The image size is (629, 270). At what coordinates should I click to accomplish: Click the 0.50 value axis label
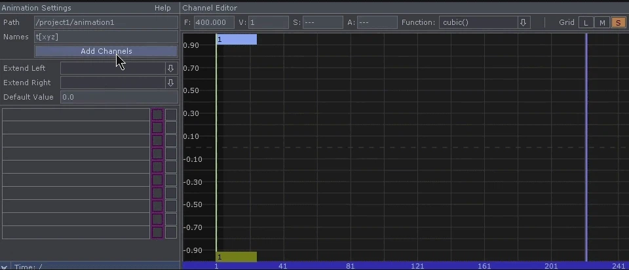pos(191,90)
